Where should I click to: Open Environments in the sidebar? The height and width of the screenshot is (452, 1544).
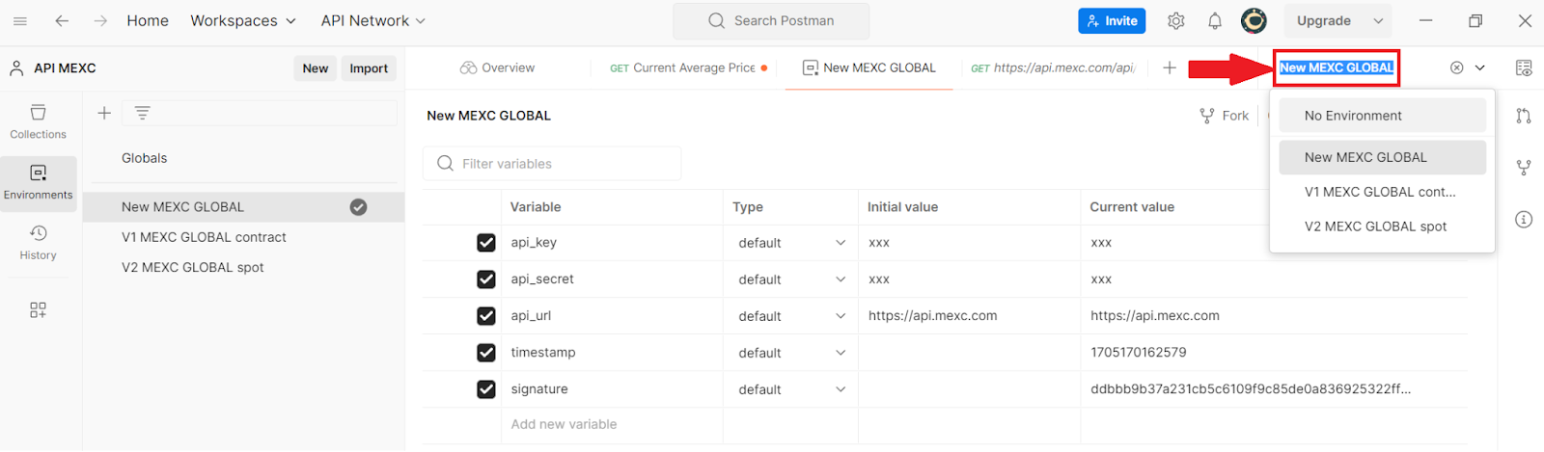(39, 182)
